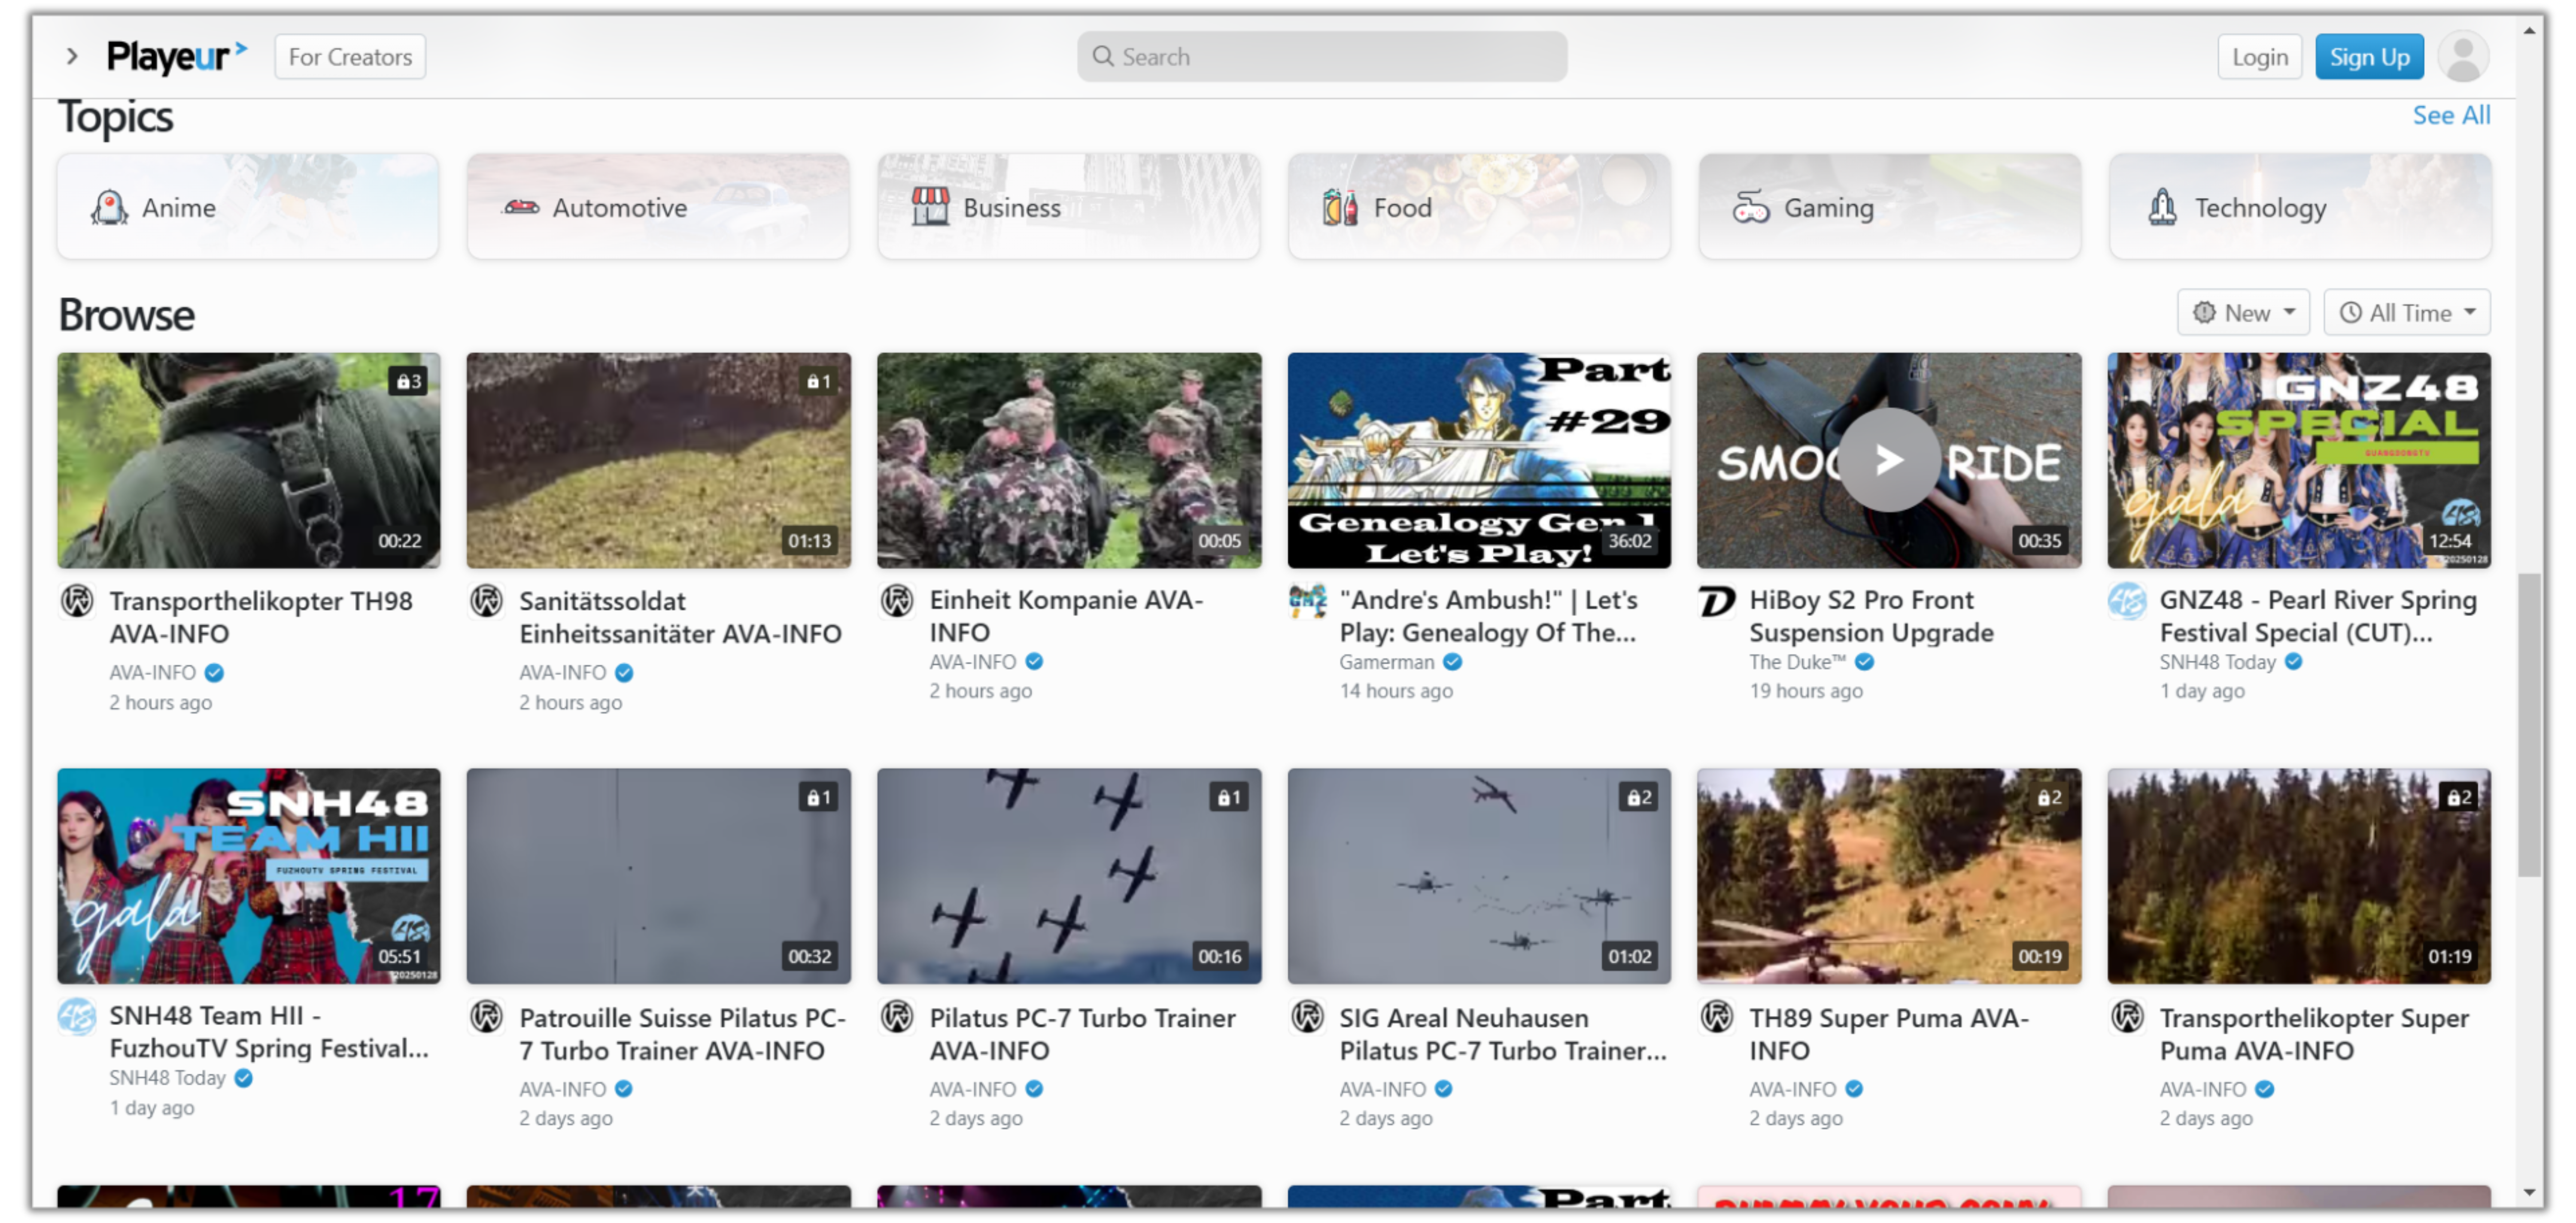Open SIG Areal Neuhausen video thumbnail
Screen dimensions: 2576x1223
pos(1479,876)
